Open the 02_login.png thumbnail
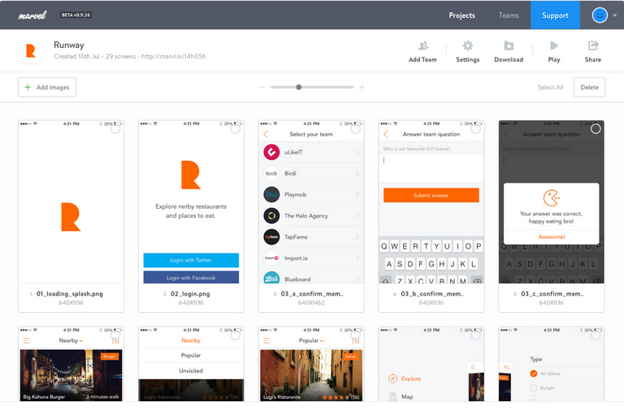This screenshot has height=411, width=624. click(x=191, y=201)
